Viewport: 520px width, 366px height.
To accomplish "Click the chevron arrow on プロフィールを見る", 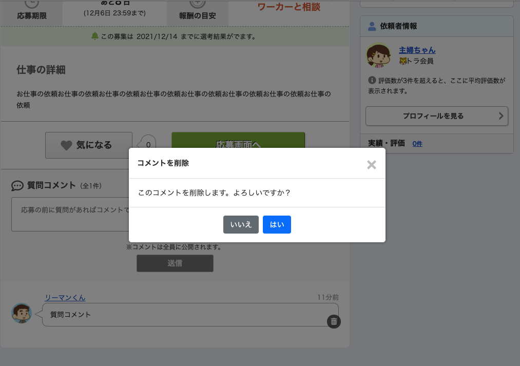I will (x=501, y=116).
